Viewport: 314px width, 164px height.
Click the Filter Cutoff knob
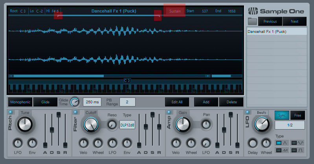click(90, 124)
